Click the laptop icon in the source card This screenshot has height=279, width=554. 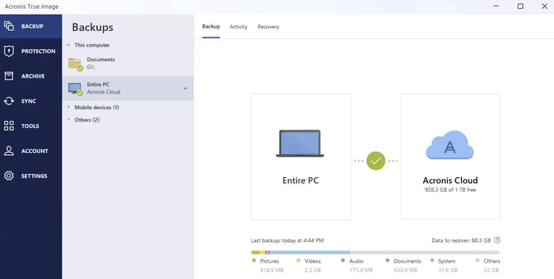tap(300, 143)
